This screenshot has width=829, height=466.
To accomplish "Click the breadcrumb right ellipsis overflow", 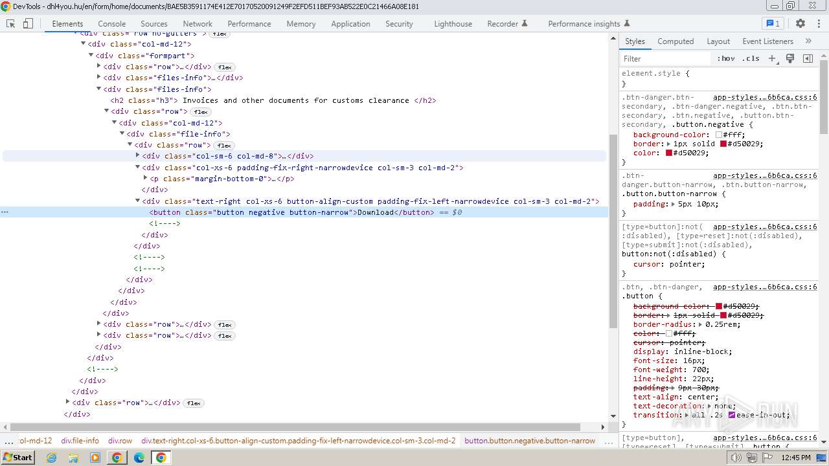I will pos(609,441).
